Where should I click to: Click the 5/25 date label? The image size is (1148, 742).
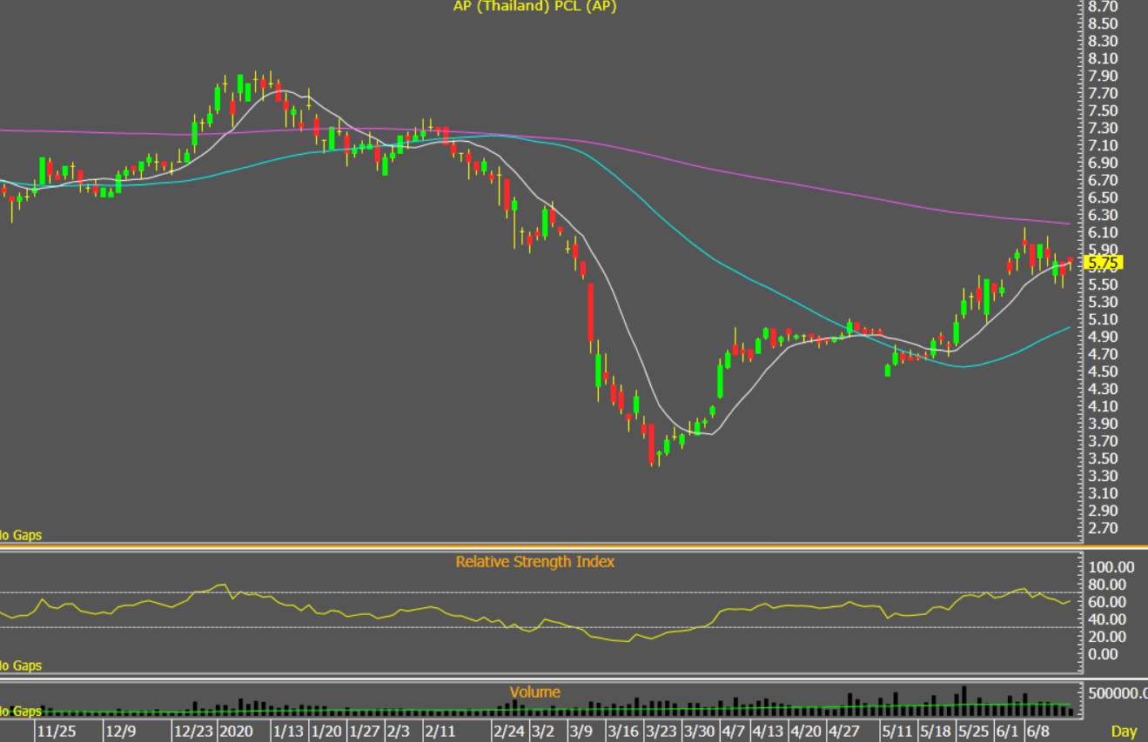coord(975,731)
